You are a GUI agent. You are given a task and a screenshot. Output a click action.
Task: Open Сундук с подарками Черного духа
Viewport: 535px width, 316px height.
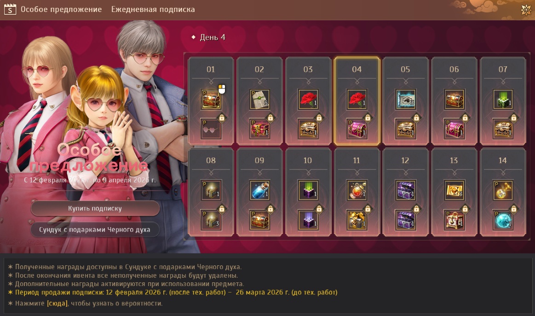pyautogui.click(x=95, y=229)
